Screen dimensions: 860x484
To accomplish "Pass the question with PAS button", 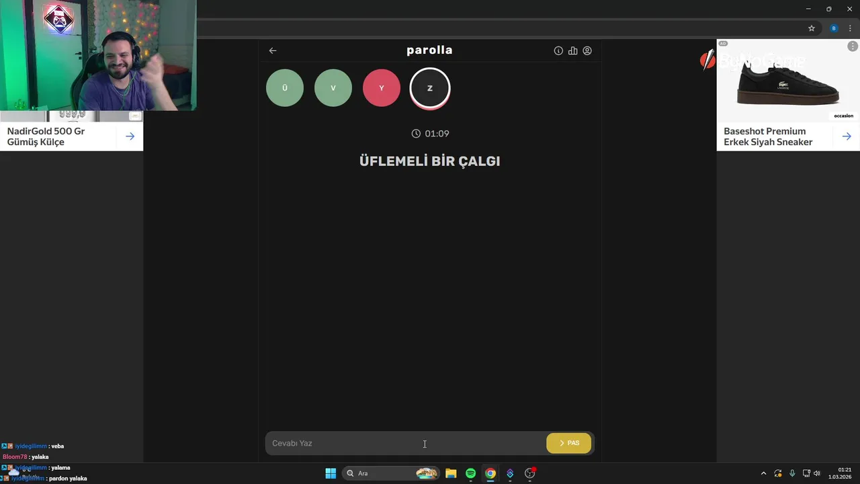I will (x=569, y=443).
